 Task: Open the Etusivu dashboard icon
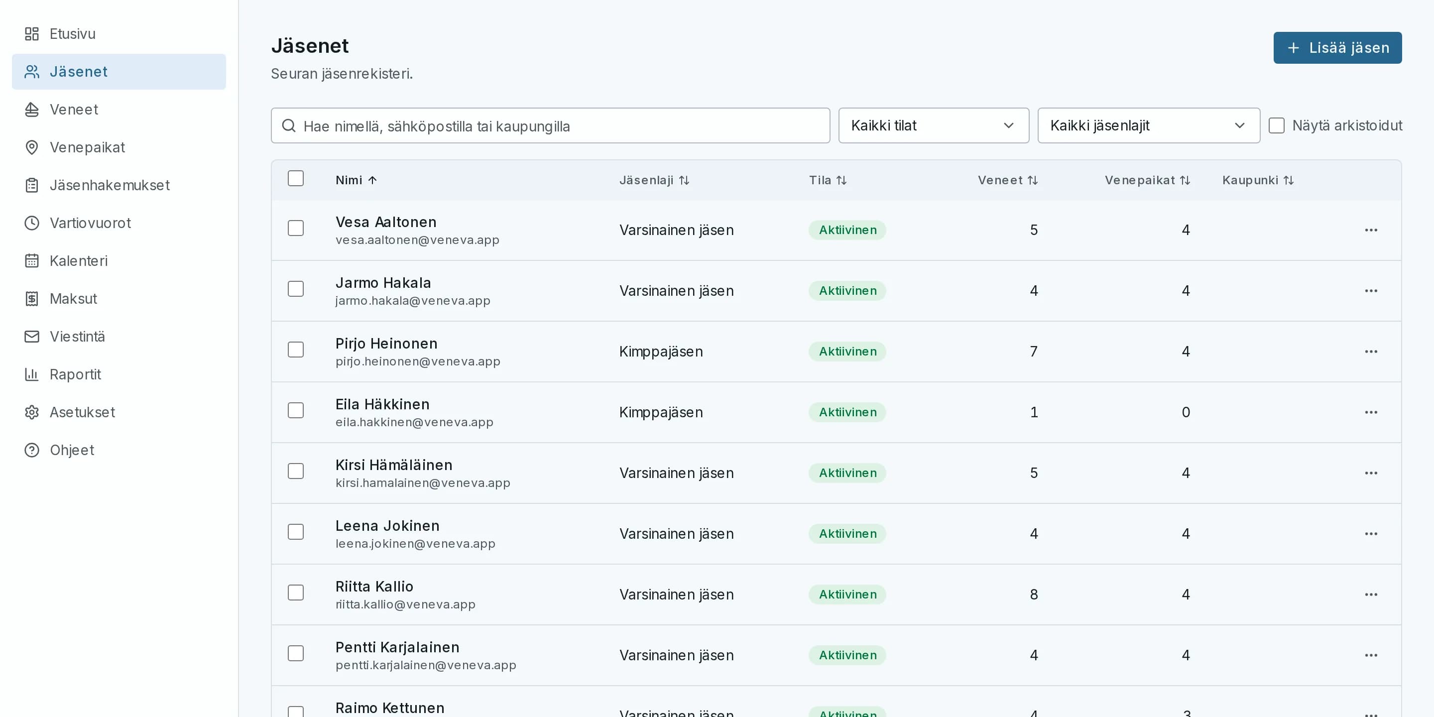coord(32,34)
